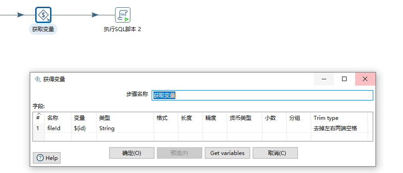Sort by the # column header
Viewport: 403px width, 173px height.
[38, 118]
